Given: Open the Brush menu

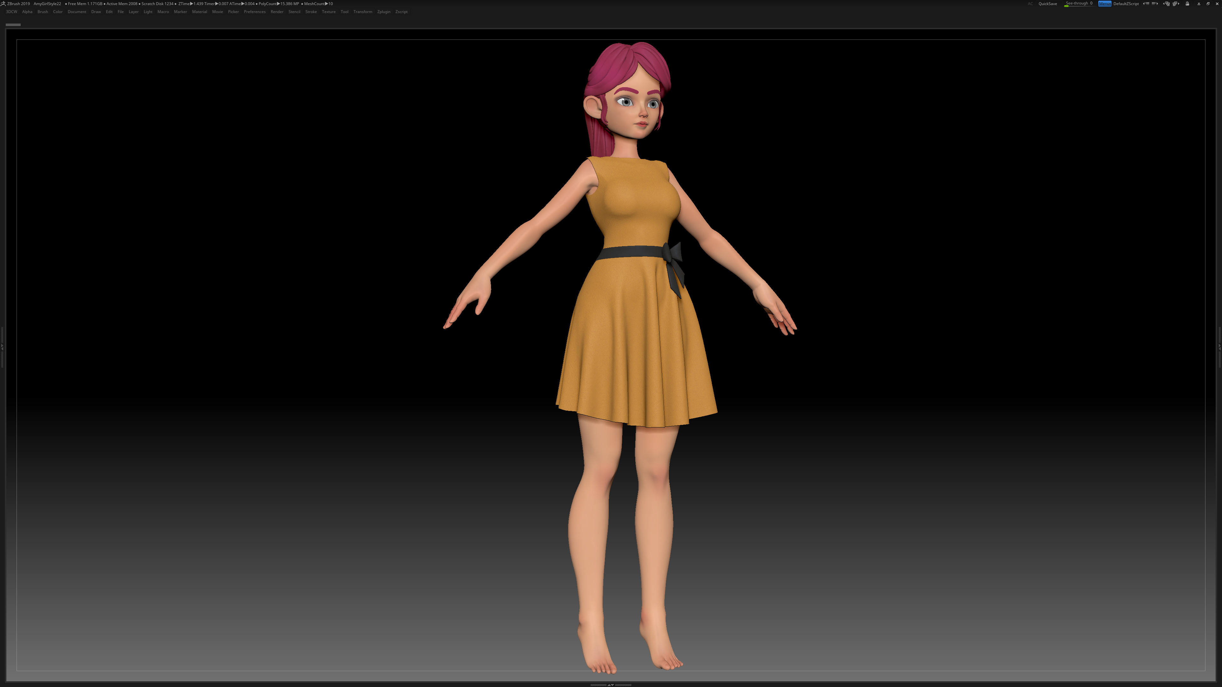Looking at the screenshot, I should click(x=43, y=12).
